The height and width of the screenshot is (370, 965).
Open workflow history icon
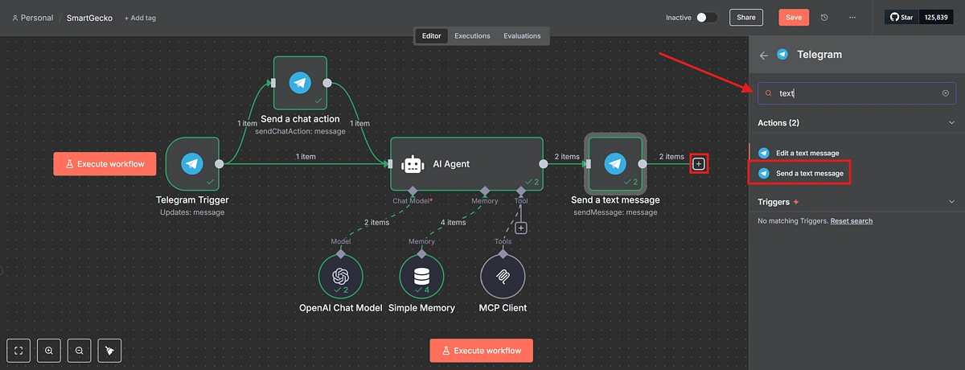[824, 18]
